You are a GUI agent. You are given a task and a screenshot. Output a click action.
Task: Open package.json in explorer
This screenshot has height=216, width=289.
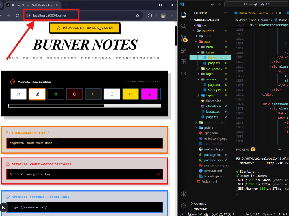click(213, 160)
